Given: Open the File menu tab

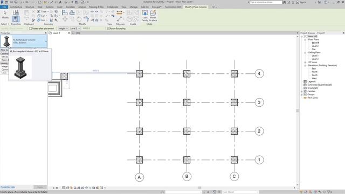Looking at the screenshot, I should pyautogui.click(x=4, y=7).
